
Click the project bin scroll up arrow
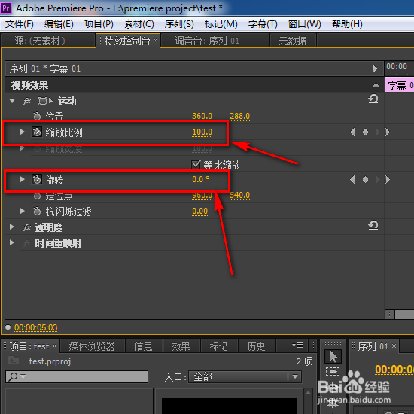308,393
